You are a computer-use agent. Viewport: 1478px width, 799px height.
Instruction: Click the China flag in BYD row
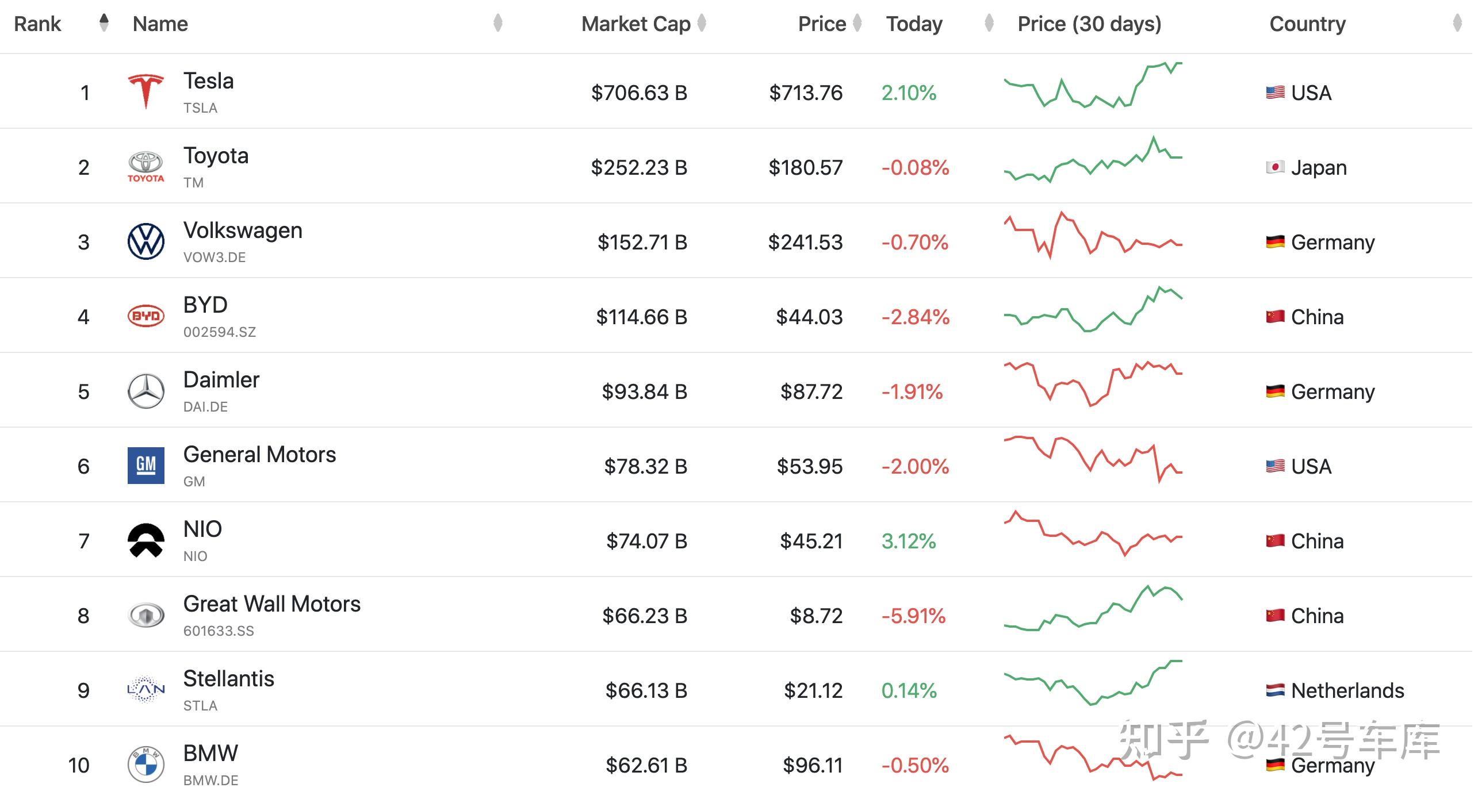(1275, 317)
